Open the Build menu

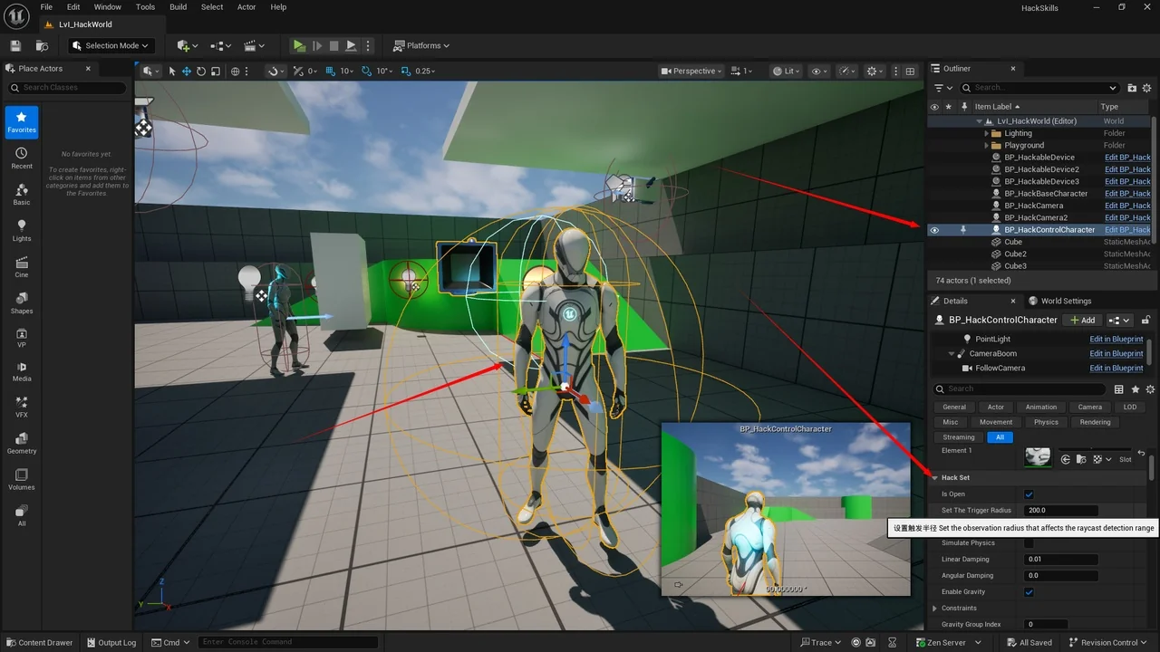click(x=178, y=7)
